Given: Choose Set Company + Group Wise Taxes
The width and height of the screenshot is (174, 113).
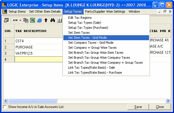Looking at the screenshot, I should [106, 48].
